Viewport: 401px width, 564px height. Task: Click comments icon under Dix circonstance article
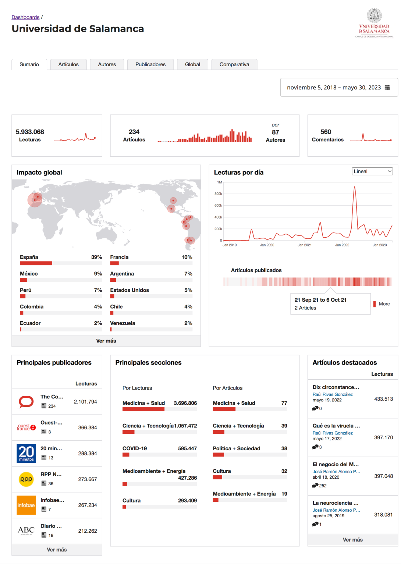coord(315,408)
